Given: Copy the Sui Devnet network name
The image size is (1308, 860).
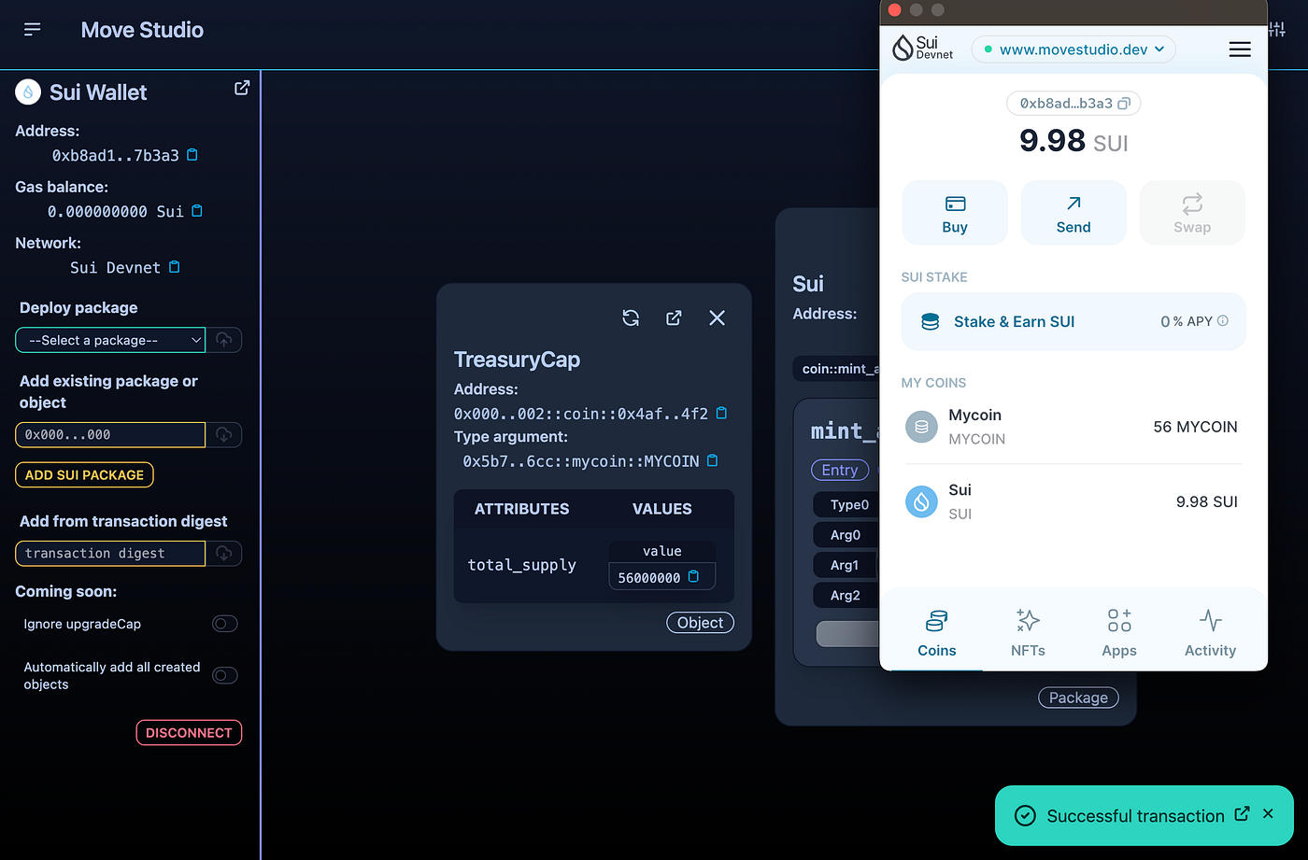Looking at the screenshot, I should [175, 267].
